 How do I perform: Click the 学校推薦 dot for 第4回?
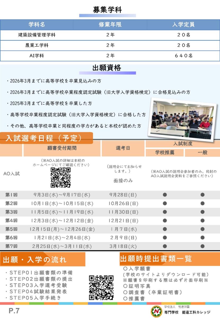pyautogui.click(x=165, y=220)
